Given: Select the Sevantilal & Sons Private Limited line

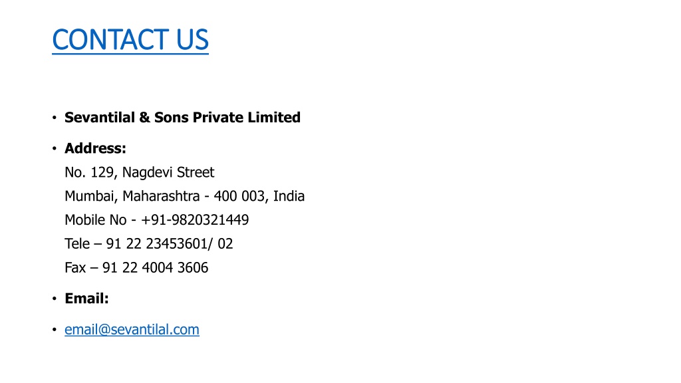Looking at the screenshot, I should tap(182, 117).
